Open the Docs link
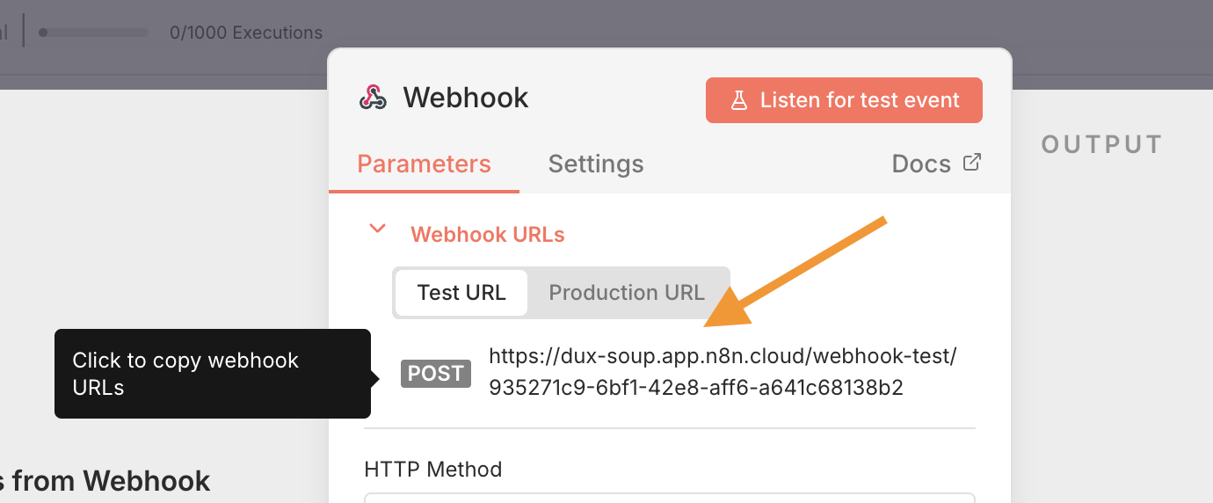 (921, 164)
